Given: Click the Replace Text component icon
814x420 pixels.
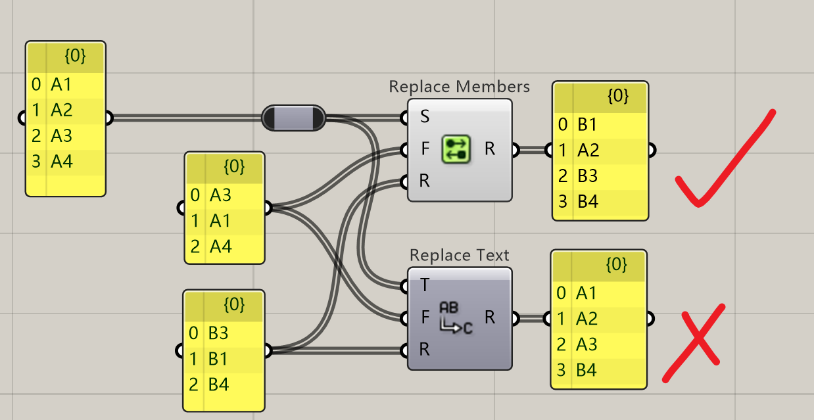Looking at the screenshot, I should (x=456, y=317).
